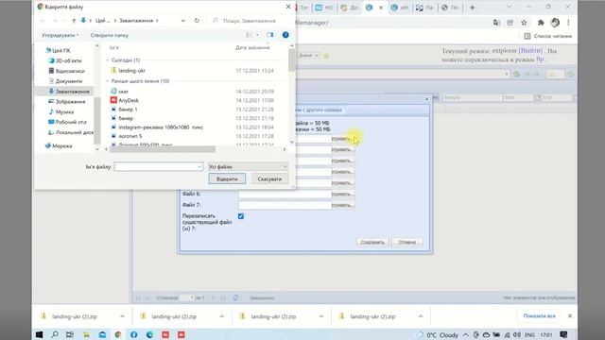This screenshot has width=605, height=340.
Task: Click the ftp mode link
Action: [x=540, y=59]
